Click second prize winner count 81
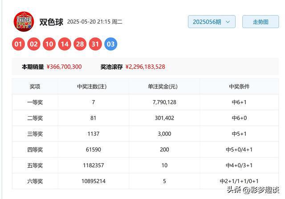Screen dimensions: 285x199 93,118
